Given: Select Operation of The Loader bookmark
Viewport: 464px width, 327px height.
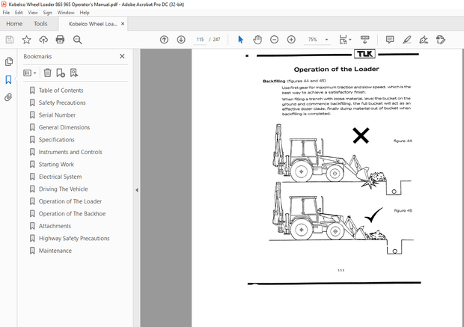Looking at the screenshot, I should point(70,201).
